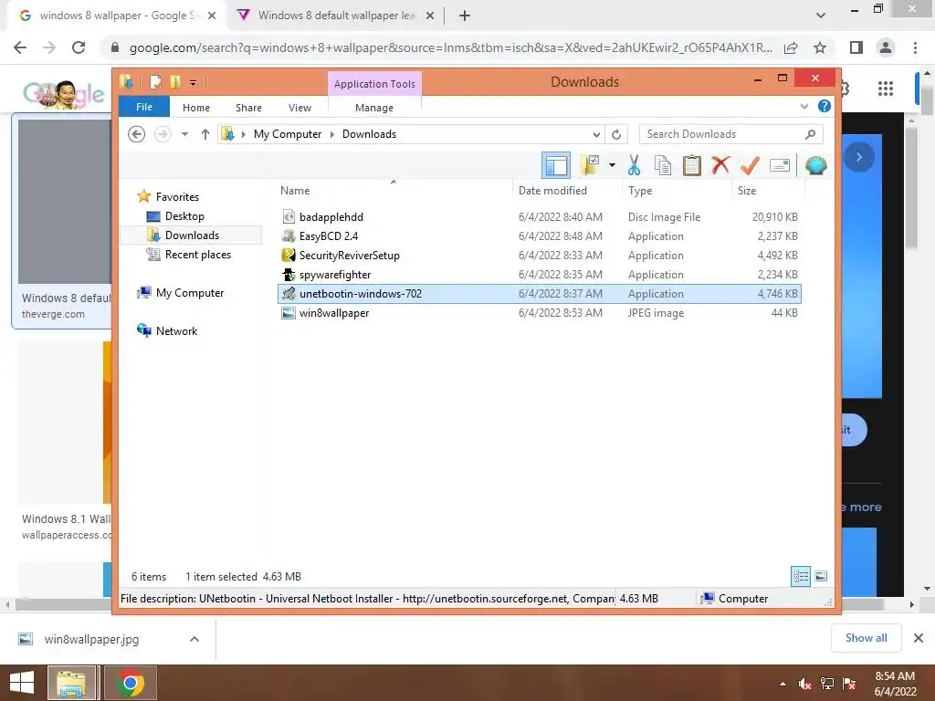
Task: Expand the address bar history dropdown
Action: click(x=596, y=134)
